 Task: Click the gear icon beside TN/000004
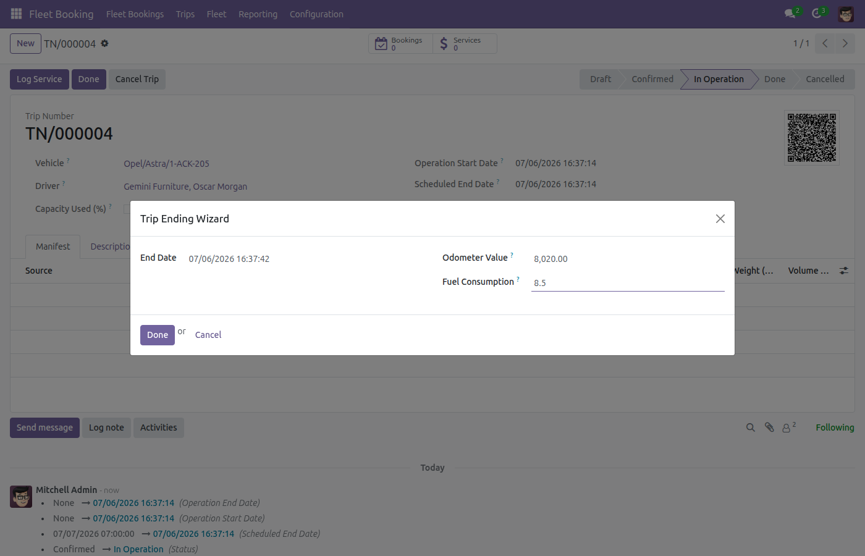[x=104, y=43]
